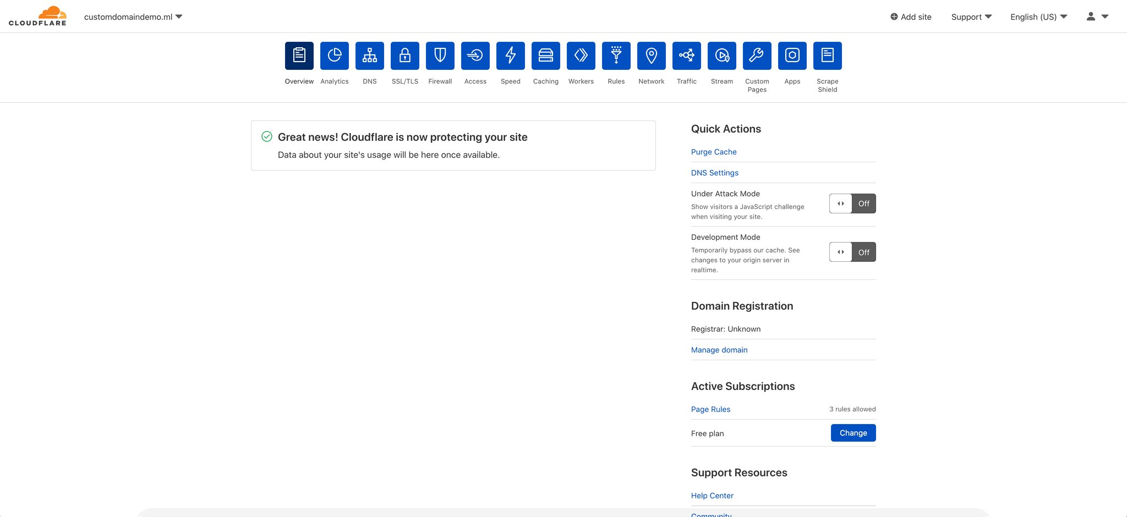The width and height of the screenshot is (1127, 517).
Task: Click the Purge Cache link
Action: [x=714, y=152]
